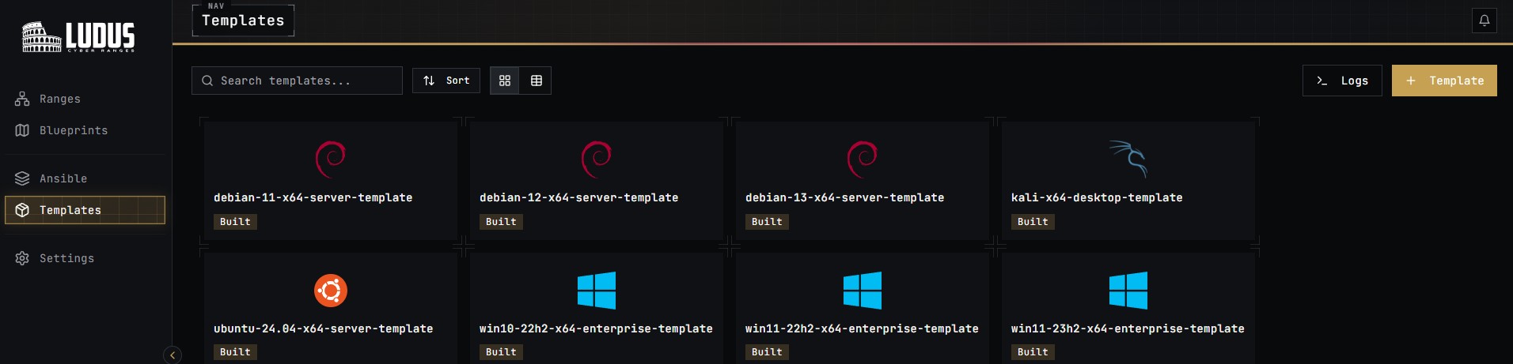Click the Debian logo on debian-13 card
This screenshot has width=1513, height=364.
point(863,159)
